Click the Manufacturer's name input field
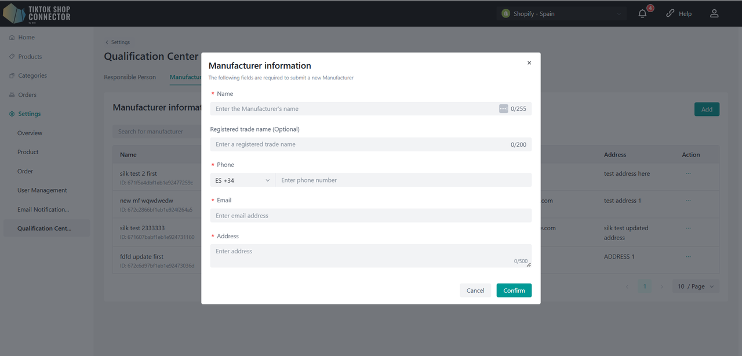The image size is (742, 356). click(x=370, y=108)
